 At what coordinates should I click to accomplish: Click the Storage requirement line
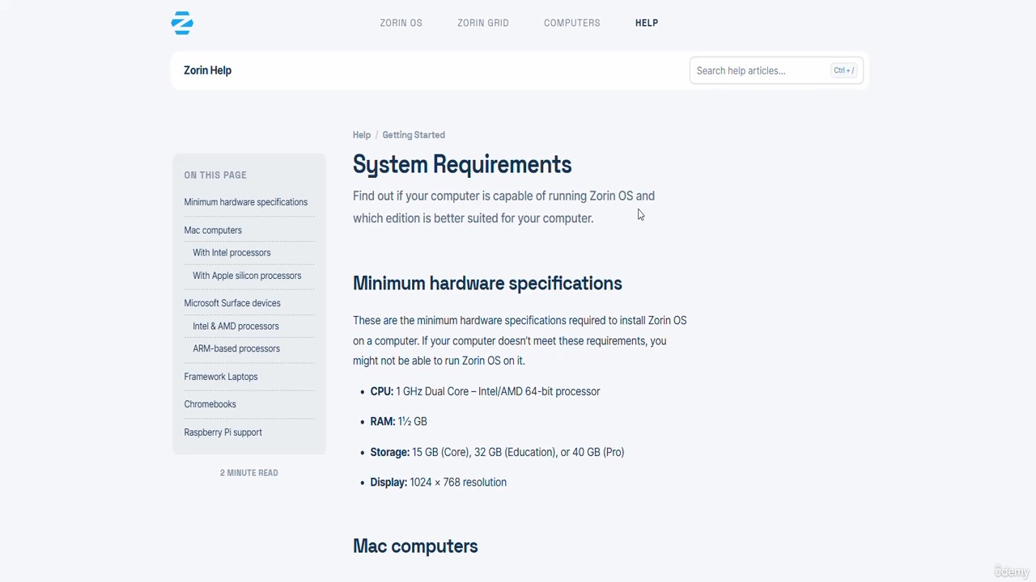pyautogui.click(x=497, y=452)
